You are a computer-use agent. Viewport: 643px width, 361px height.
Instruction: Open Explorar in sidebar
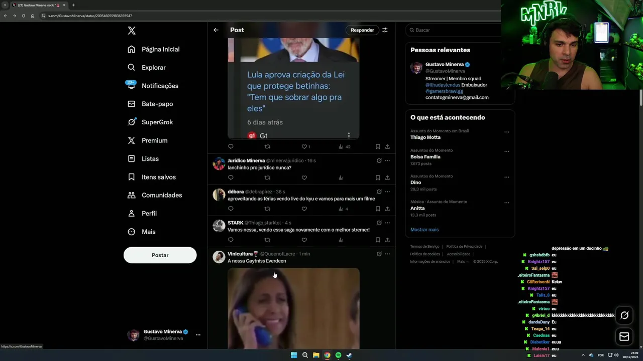coord(146,67)
